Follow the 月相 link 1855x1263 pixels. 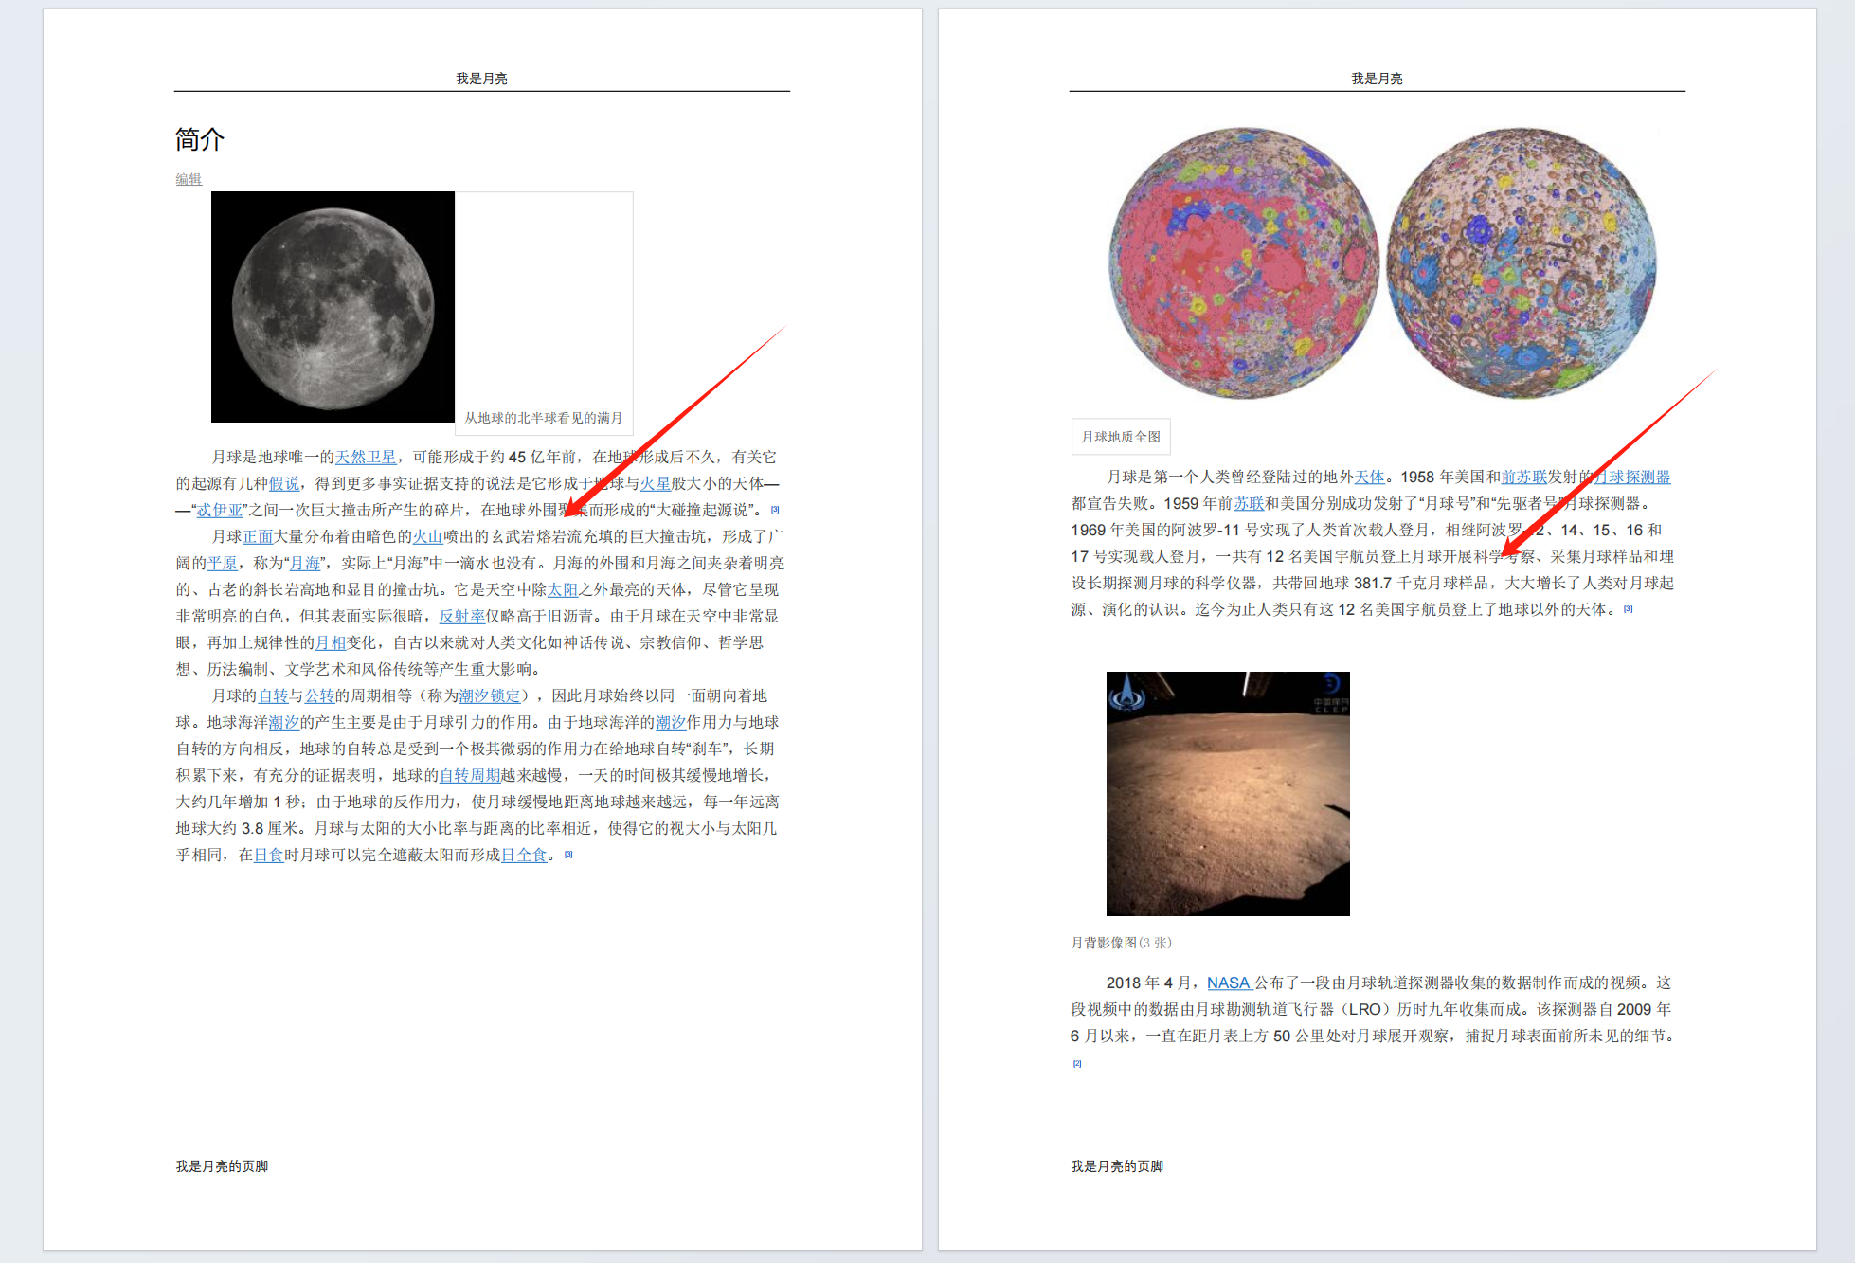[x=331, y=642]
